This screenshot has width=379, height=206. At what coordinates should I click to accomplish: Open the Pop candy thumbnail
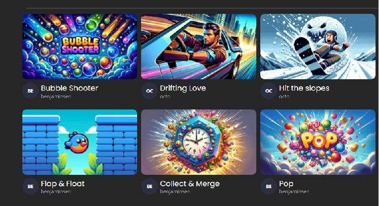click(318, 142)
